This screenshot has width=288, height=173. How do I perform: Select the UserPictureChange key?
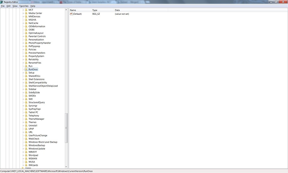point(38,135)
